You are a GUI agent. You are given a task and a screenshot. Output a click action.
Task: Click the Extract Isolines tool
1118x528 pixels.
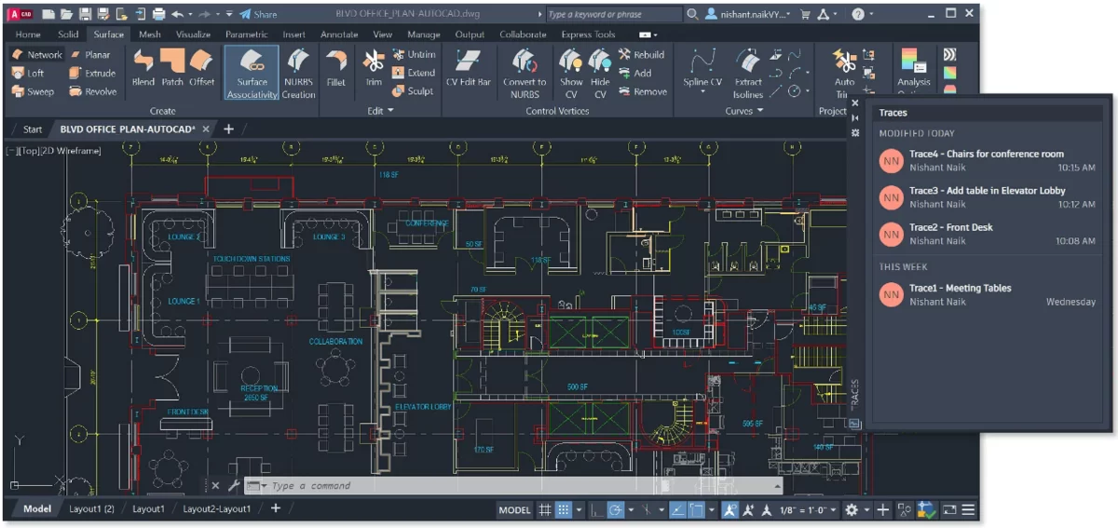click(747, 73)
